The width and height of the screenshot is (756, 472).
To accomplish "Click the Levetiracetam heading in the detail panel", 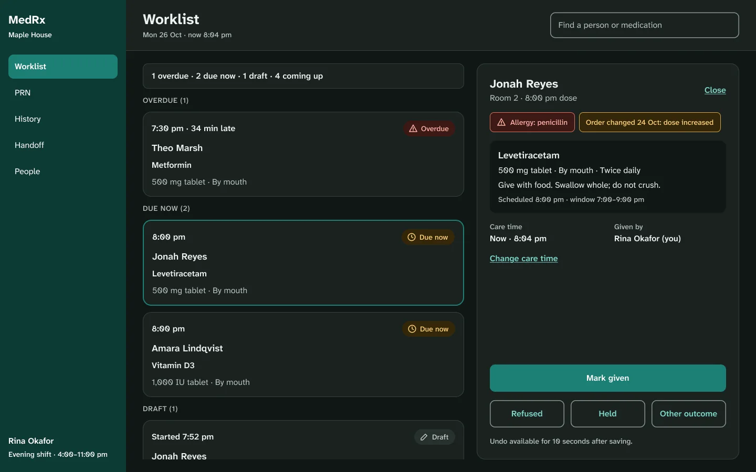I will [x=529, y=155].
